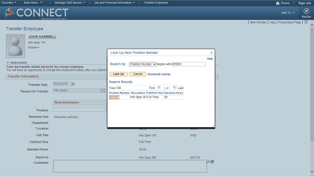Click the First results link
Viewport: 314px width, 177px height.
click(152, 88)
